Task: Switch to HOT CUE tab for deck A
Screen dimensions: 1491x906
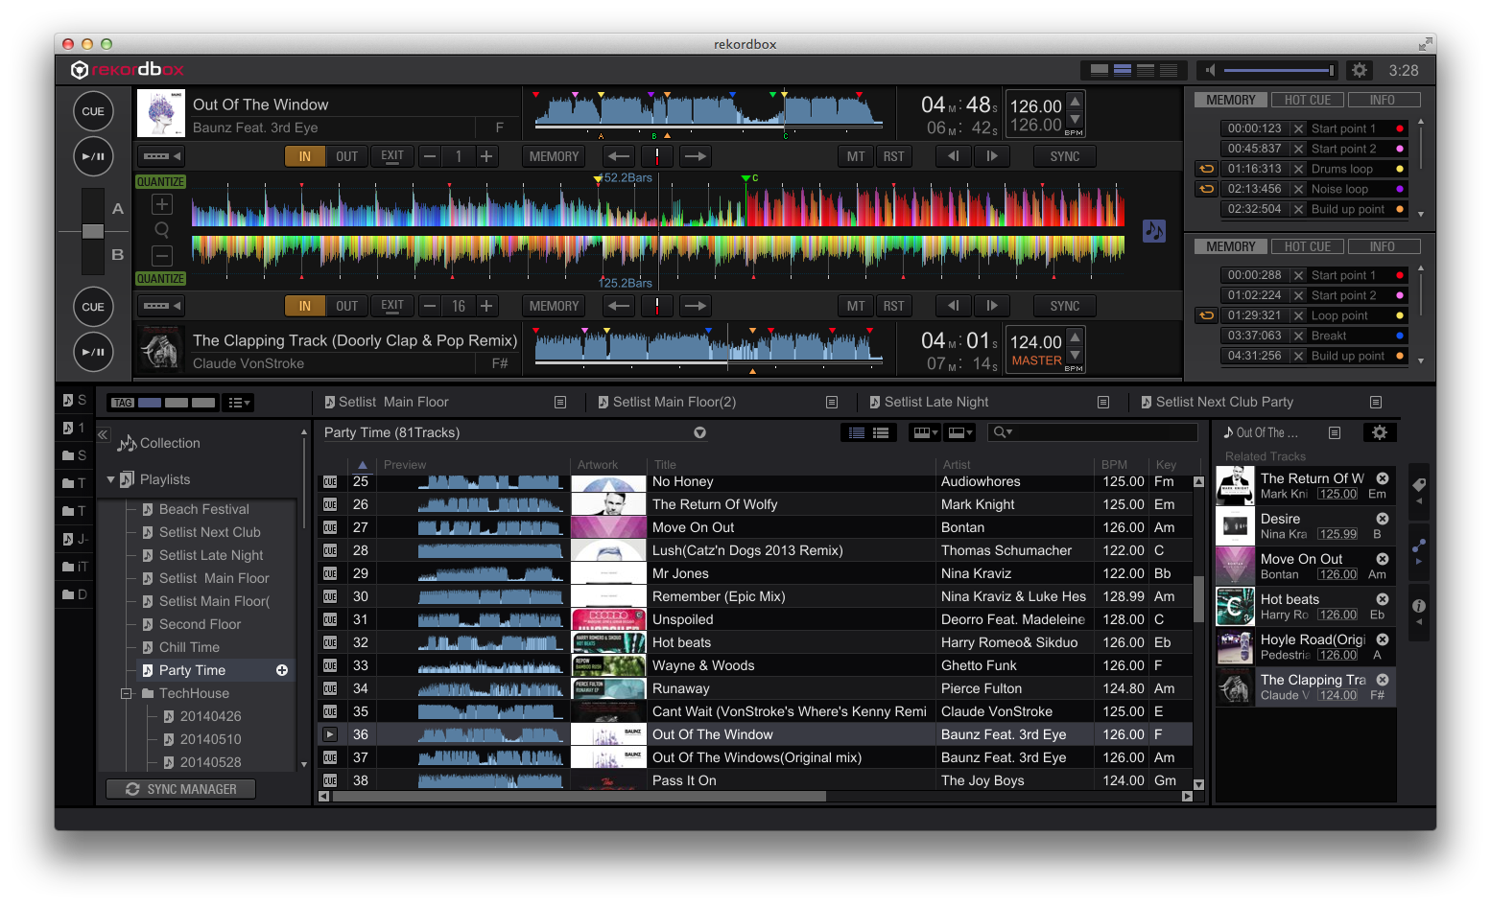Action: pyautogui.click(x=1307, y=100)
